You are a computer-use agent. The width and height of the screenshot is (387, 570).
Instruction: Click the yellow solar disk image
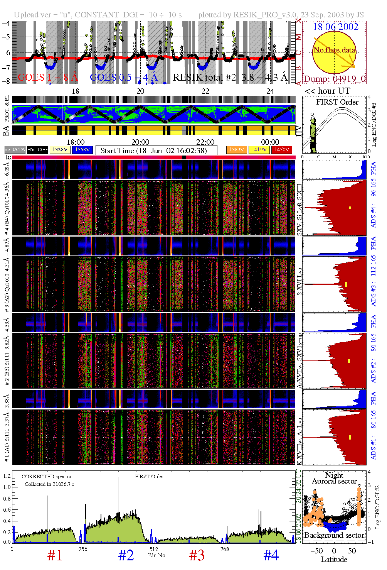(334, 52)
